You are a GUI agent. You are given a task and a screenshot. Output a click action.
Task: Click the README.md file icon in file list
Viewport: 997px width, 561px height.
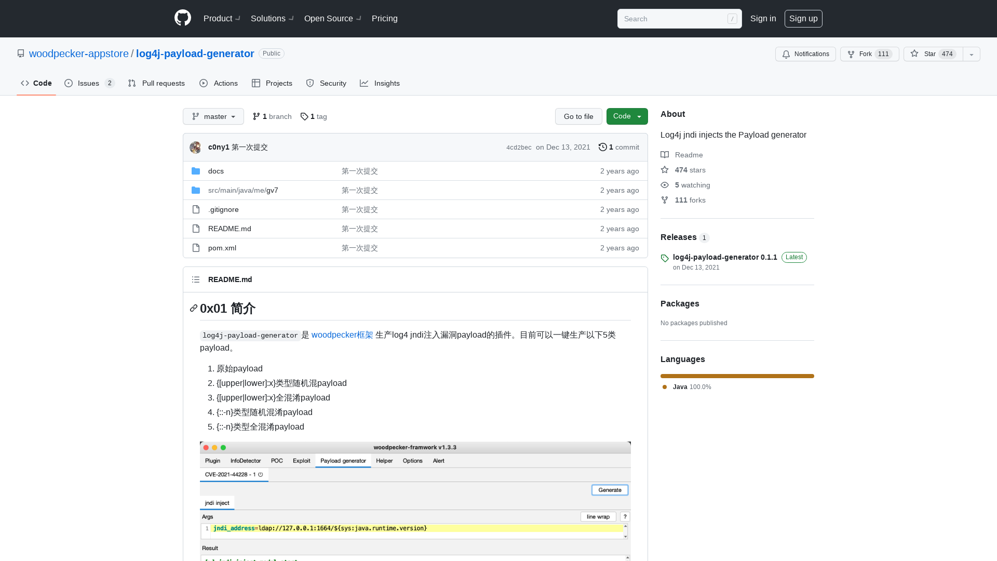[x=196, y=229]
